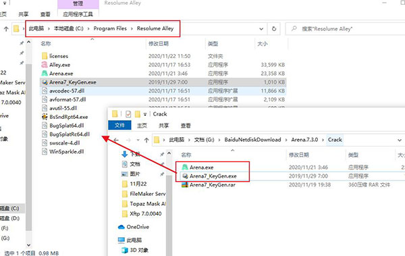Screen dimensions: 405x256
Task: Expand the chevron after Program Files in address bar
Action: [x=132, y=28]
